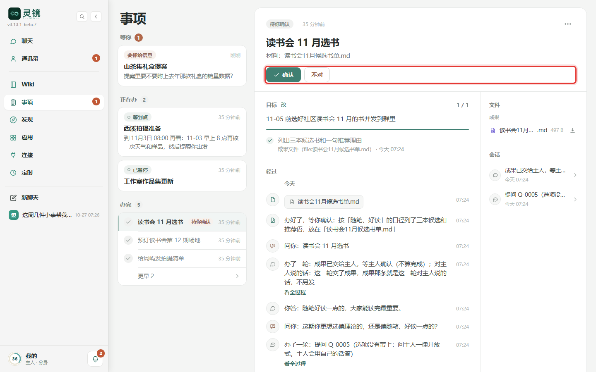Start a 新聊天 conversation
596x372 pixels.
tap(54, 198)
